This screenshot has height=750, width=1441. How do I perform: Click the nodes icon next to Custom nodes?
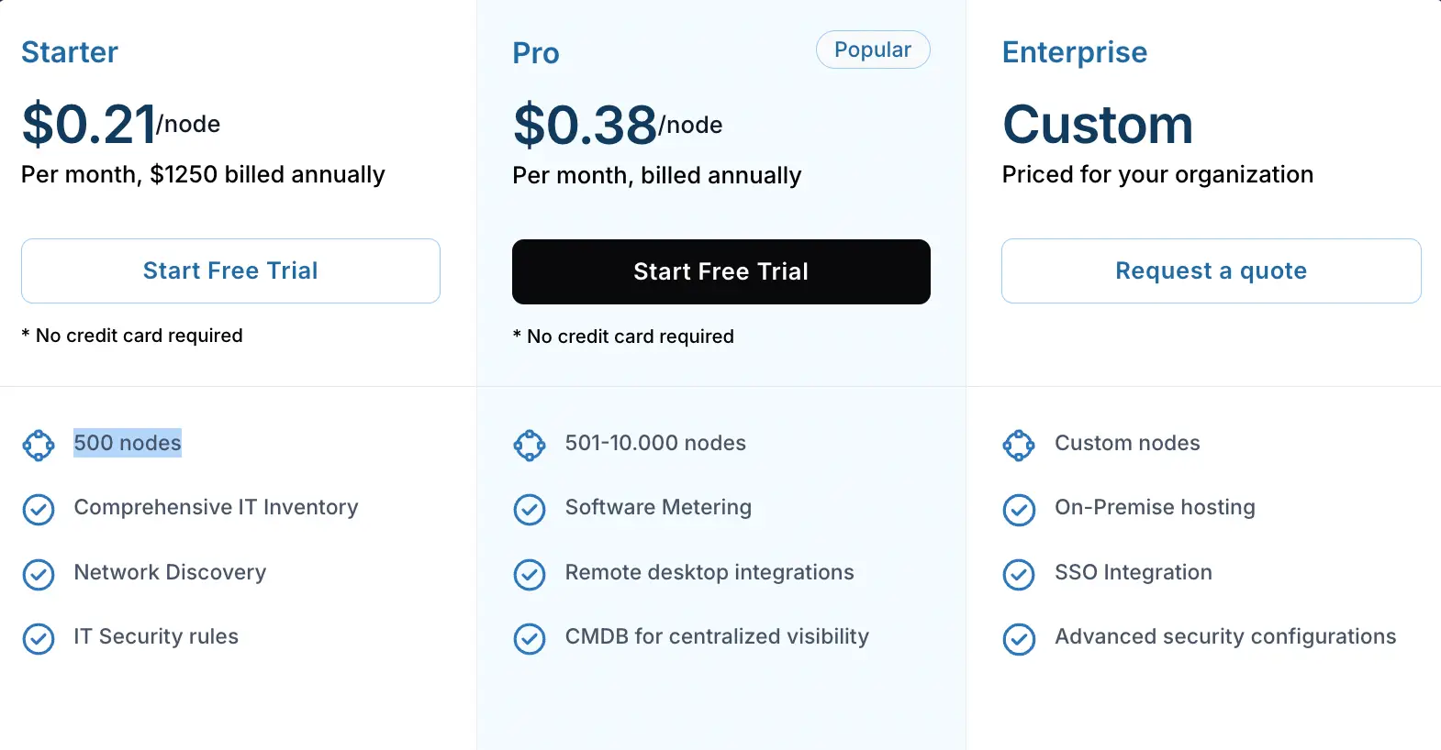pos(1019,445)
